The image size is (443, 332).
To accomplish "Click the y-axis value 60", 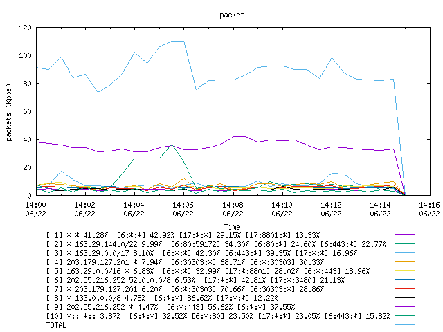I will click(28, 111).
